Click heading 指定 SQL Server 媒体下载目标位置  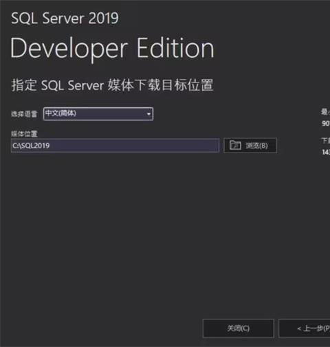tap(112, 85)
